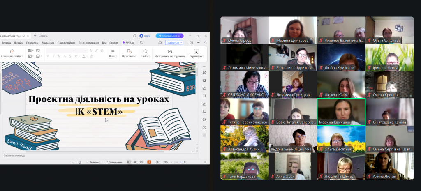Open the Анимация ribbon tab
The image size is (421, 191).
pyautogui.click(x=48, y=43)
